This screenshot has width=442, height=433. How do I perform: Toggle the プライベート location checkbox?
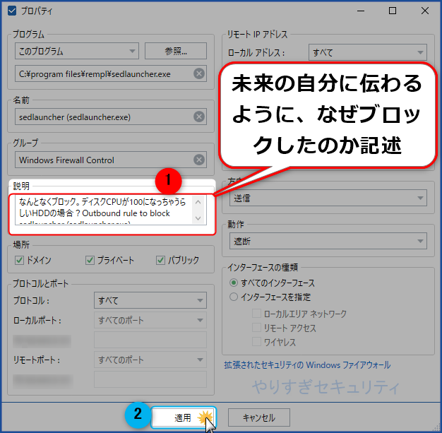[90, 260]
